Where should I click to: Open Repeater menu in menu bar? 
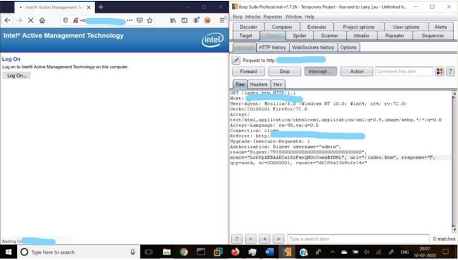(273, 16)
